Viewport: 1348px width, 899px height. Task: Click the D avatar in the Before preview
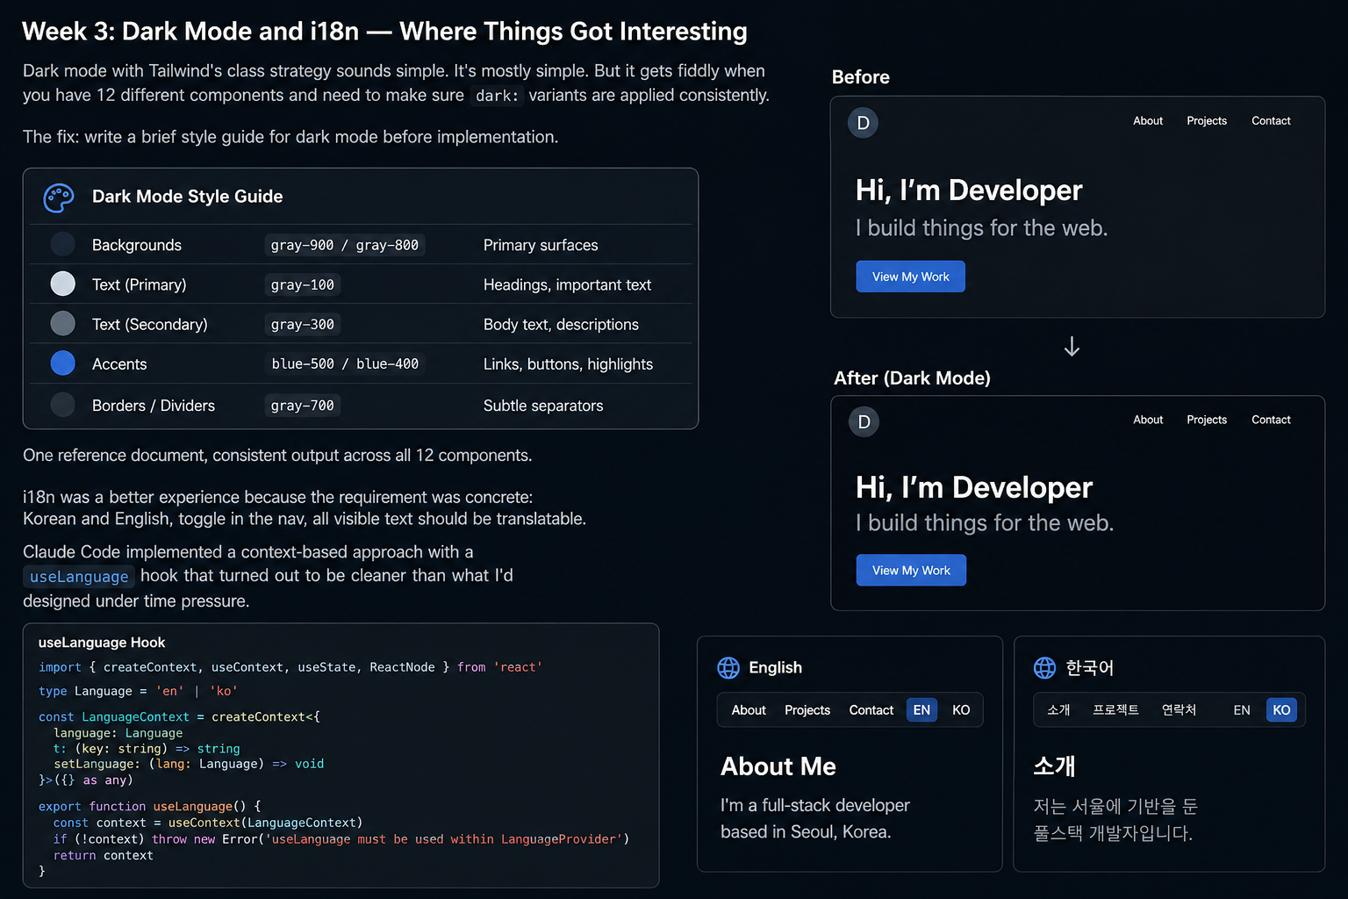[864, 123]
